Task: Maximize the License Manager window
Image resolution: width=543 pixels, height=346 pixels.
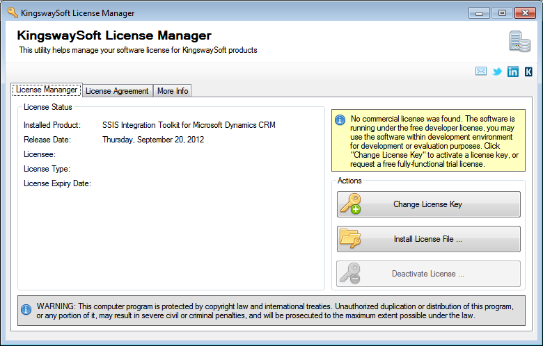Action: [502, 13]
